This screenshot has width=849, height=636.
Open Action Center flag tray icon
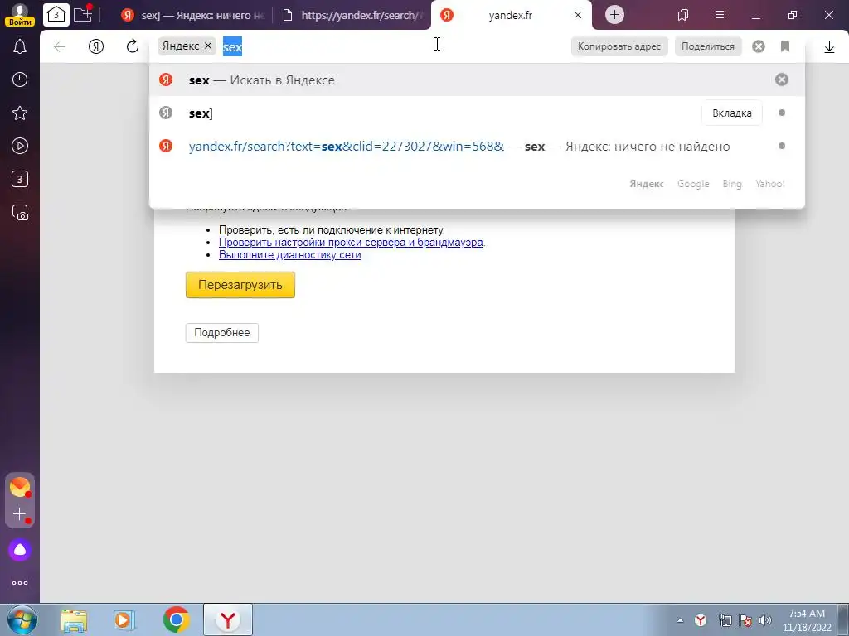(x=745, y=620)
